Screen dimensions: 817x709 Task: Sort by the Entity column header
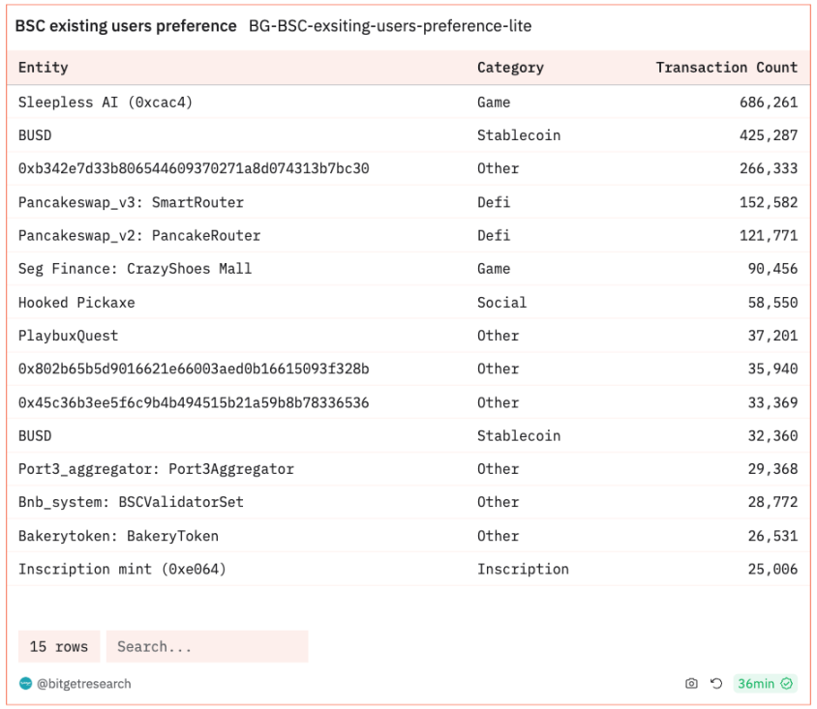pos(44,68)
